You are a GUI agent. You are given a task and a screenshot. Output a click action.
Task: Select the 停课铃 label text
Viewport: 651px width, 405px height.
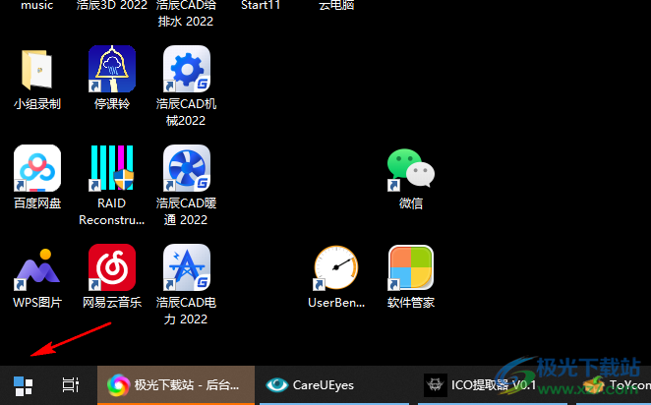(112, 104)
